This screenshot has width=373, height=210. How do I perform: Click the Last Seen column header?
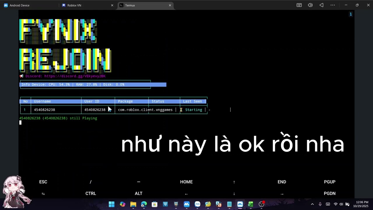[192, 101]
